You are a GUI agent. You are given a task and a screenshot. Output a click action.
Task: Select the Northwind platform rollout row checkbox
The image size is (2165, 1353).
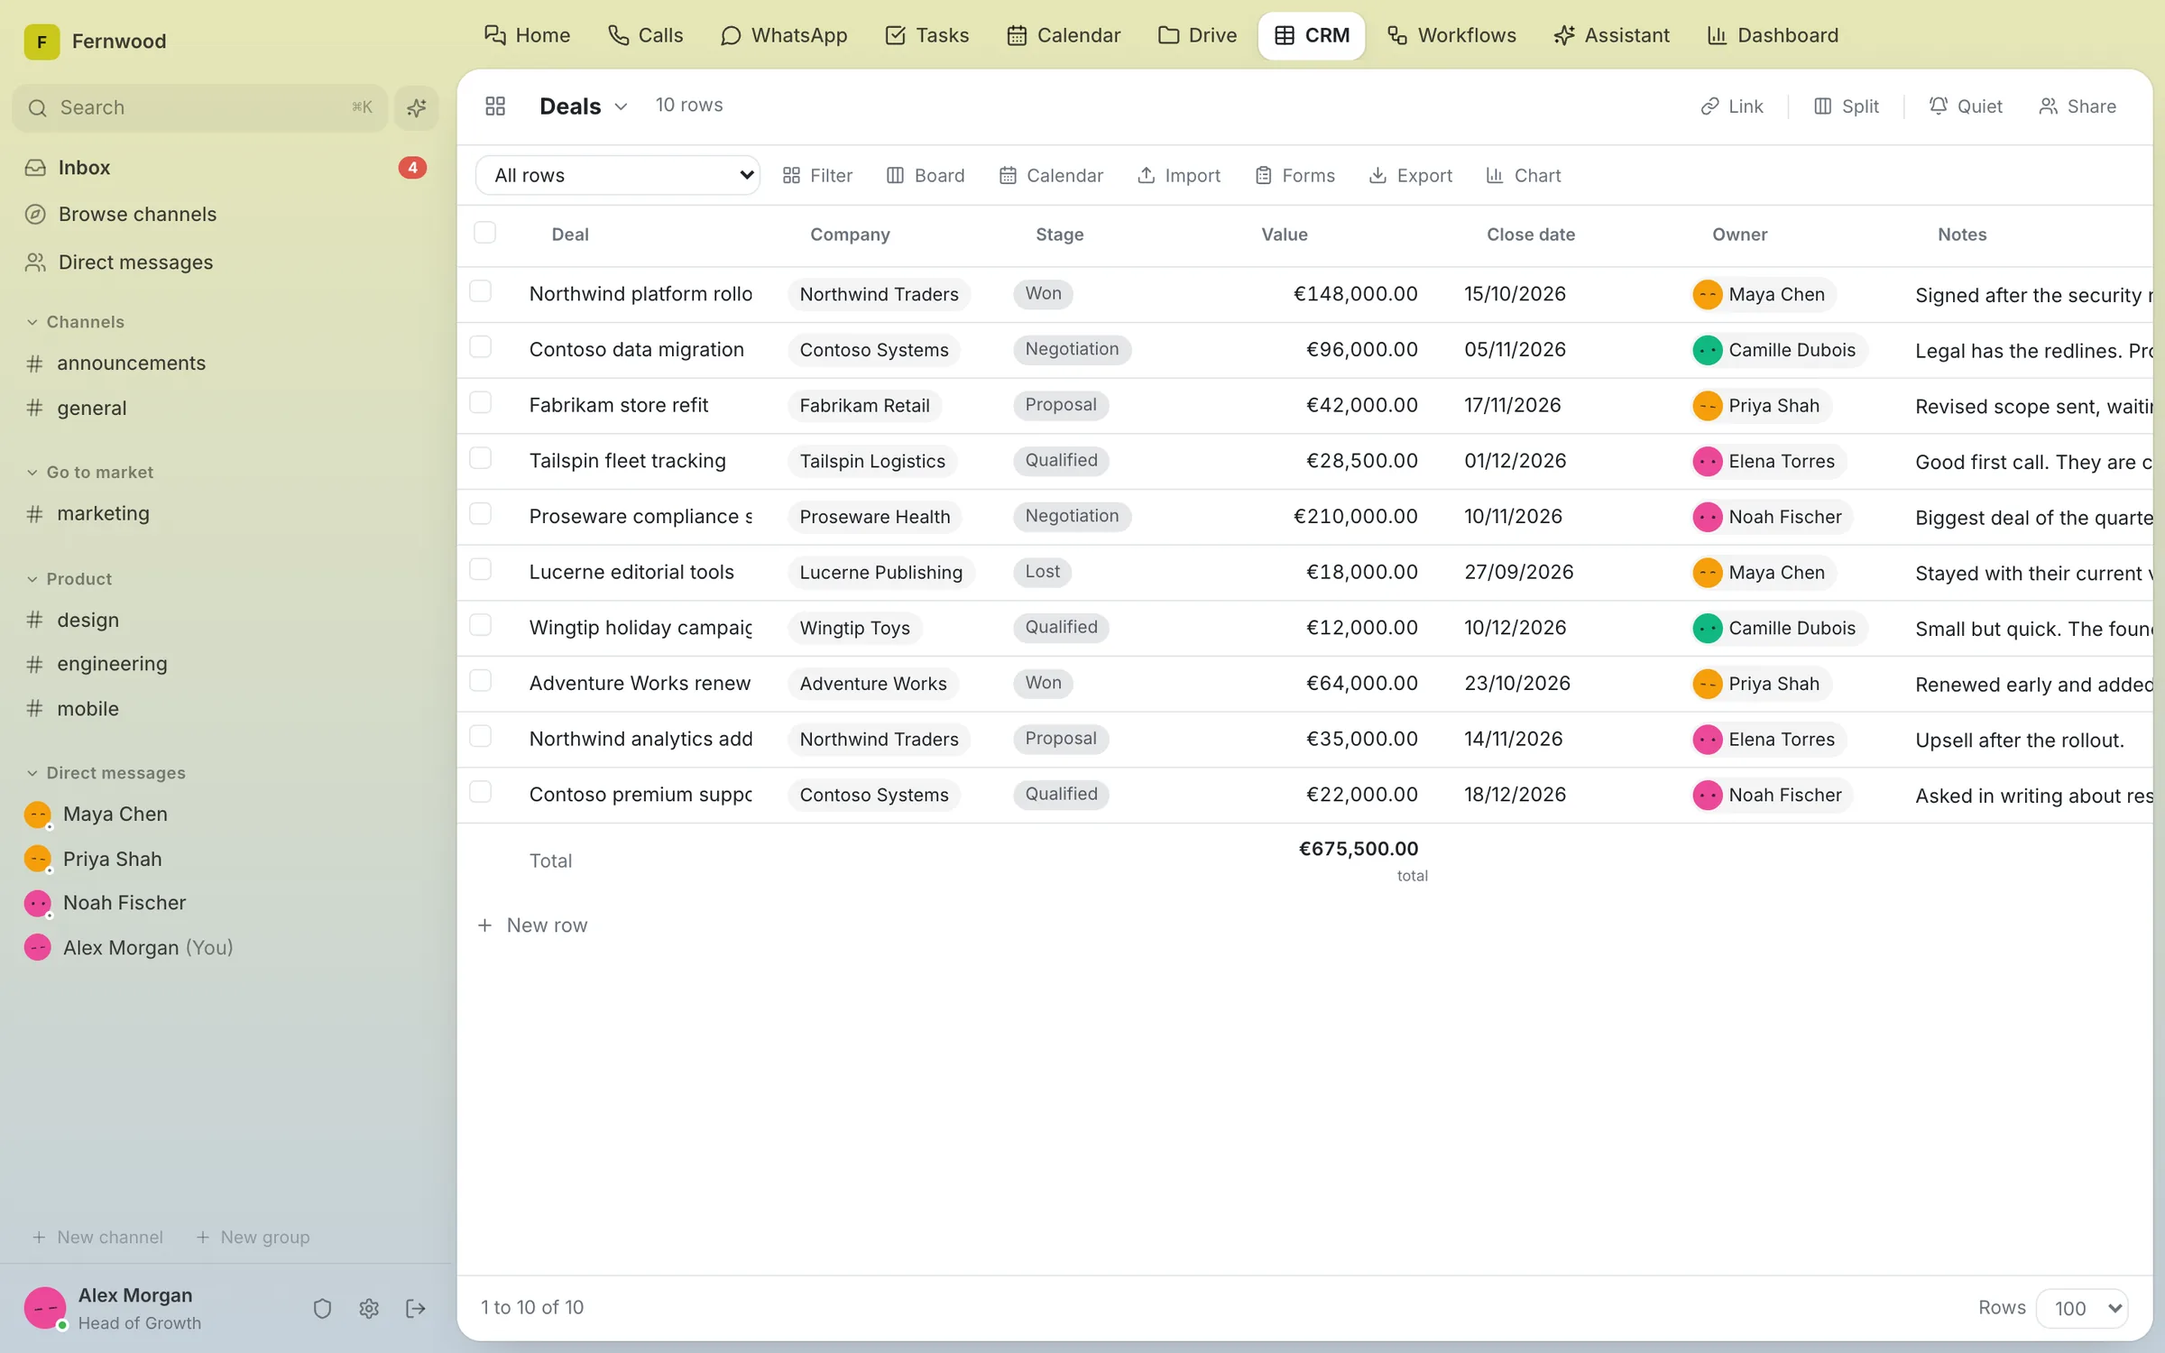click(x=480, y=291)
